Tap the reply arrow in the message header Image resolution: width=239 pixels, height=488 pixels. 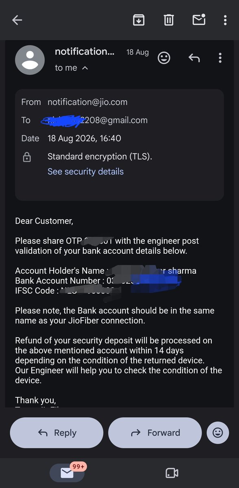(194, 58)
